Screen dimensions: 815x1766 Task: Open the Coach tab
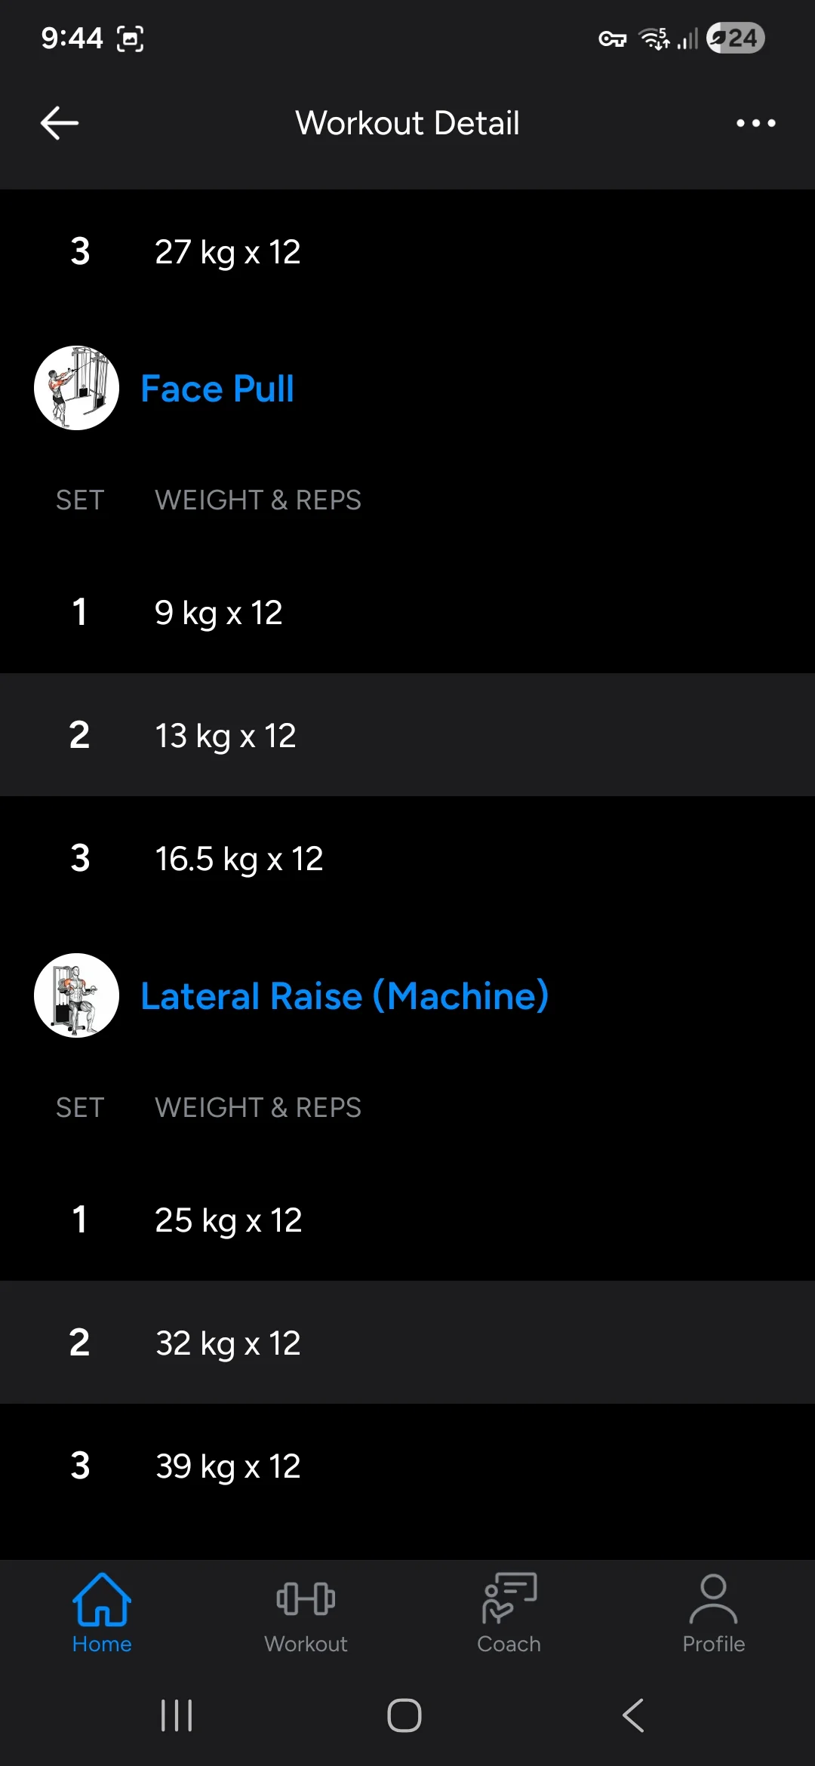(509, 1614)
